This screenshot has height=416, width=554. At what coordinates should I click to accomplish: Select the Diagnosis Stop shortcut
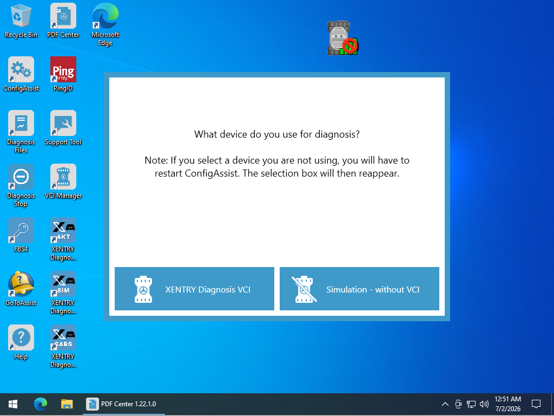point(21,185)
